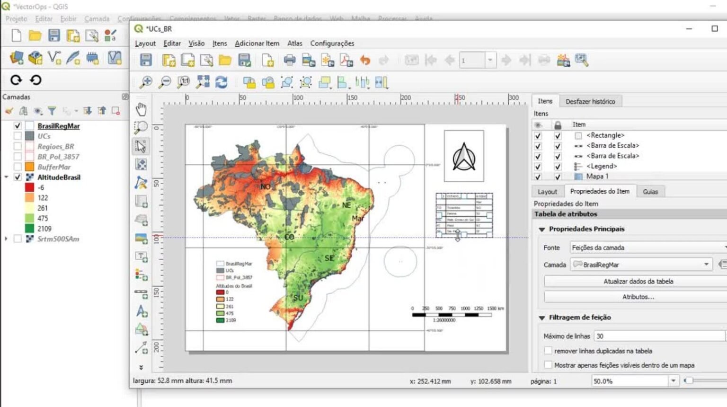Click the 'Atributos...' button
This screenshot has width=727, height=407.
pyautogui.click(x=638, y=297)
